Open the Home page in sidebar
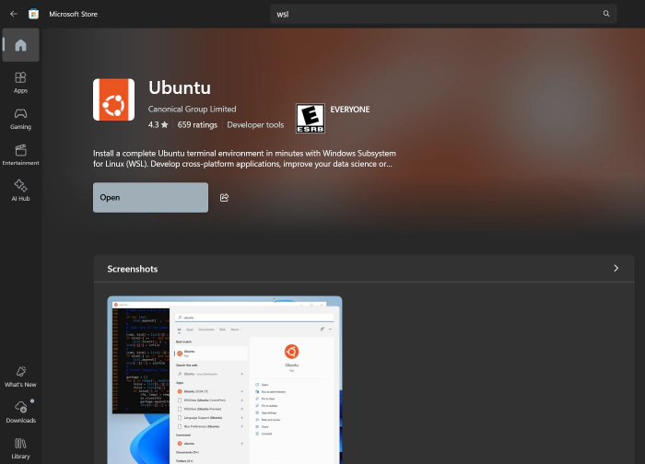This screenshot has width=645, height=464. pos(20,45)
